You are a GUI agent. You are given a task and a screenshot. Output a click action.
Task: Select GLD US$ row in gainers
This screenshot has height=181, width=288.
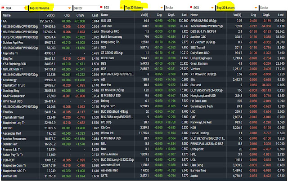point(145,21)
